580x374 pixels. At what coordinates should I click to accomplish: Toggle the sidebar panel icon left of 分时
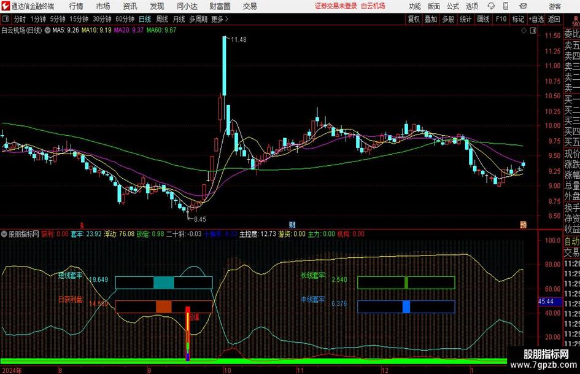pyautogui.click(x=6, y=19)
